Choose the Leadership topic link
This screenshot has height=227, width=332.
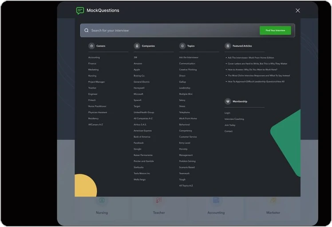pyautogui.click(x=185, y=88)
